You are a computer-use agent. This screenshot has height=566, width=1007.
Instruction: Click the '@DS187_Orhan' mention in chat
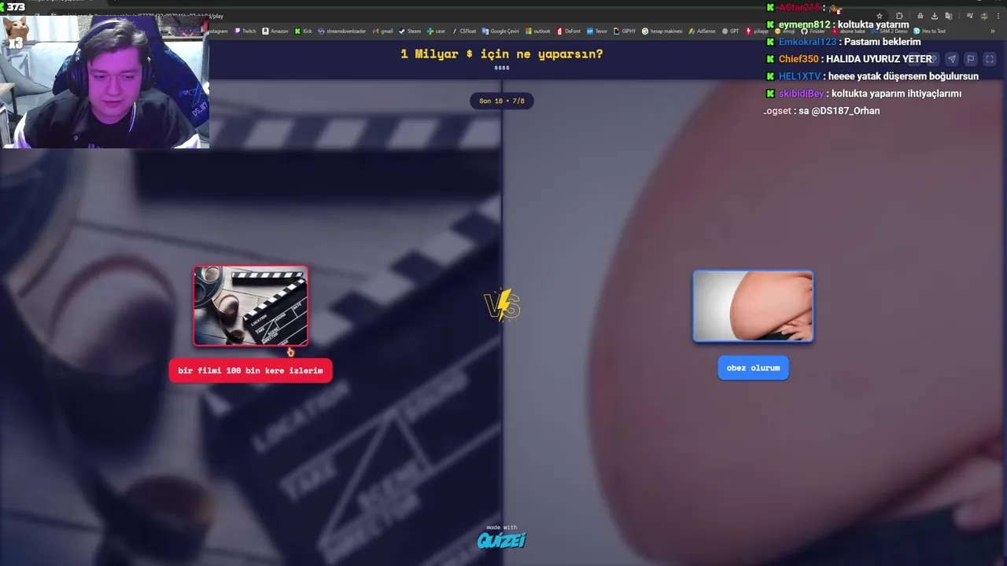(846, 111)
